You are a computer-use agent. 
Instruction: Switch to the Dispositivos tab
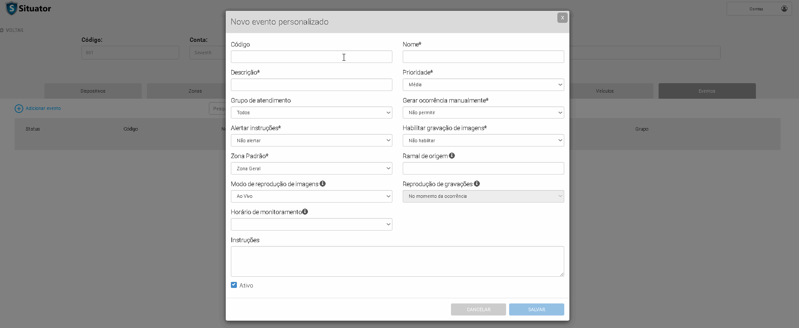(x=93, y=91)
